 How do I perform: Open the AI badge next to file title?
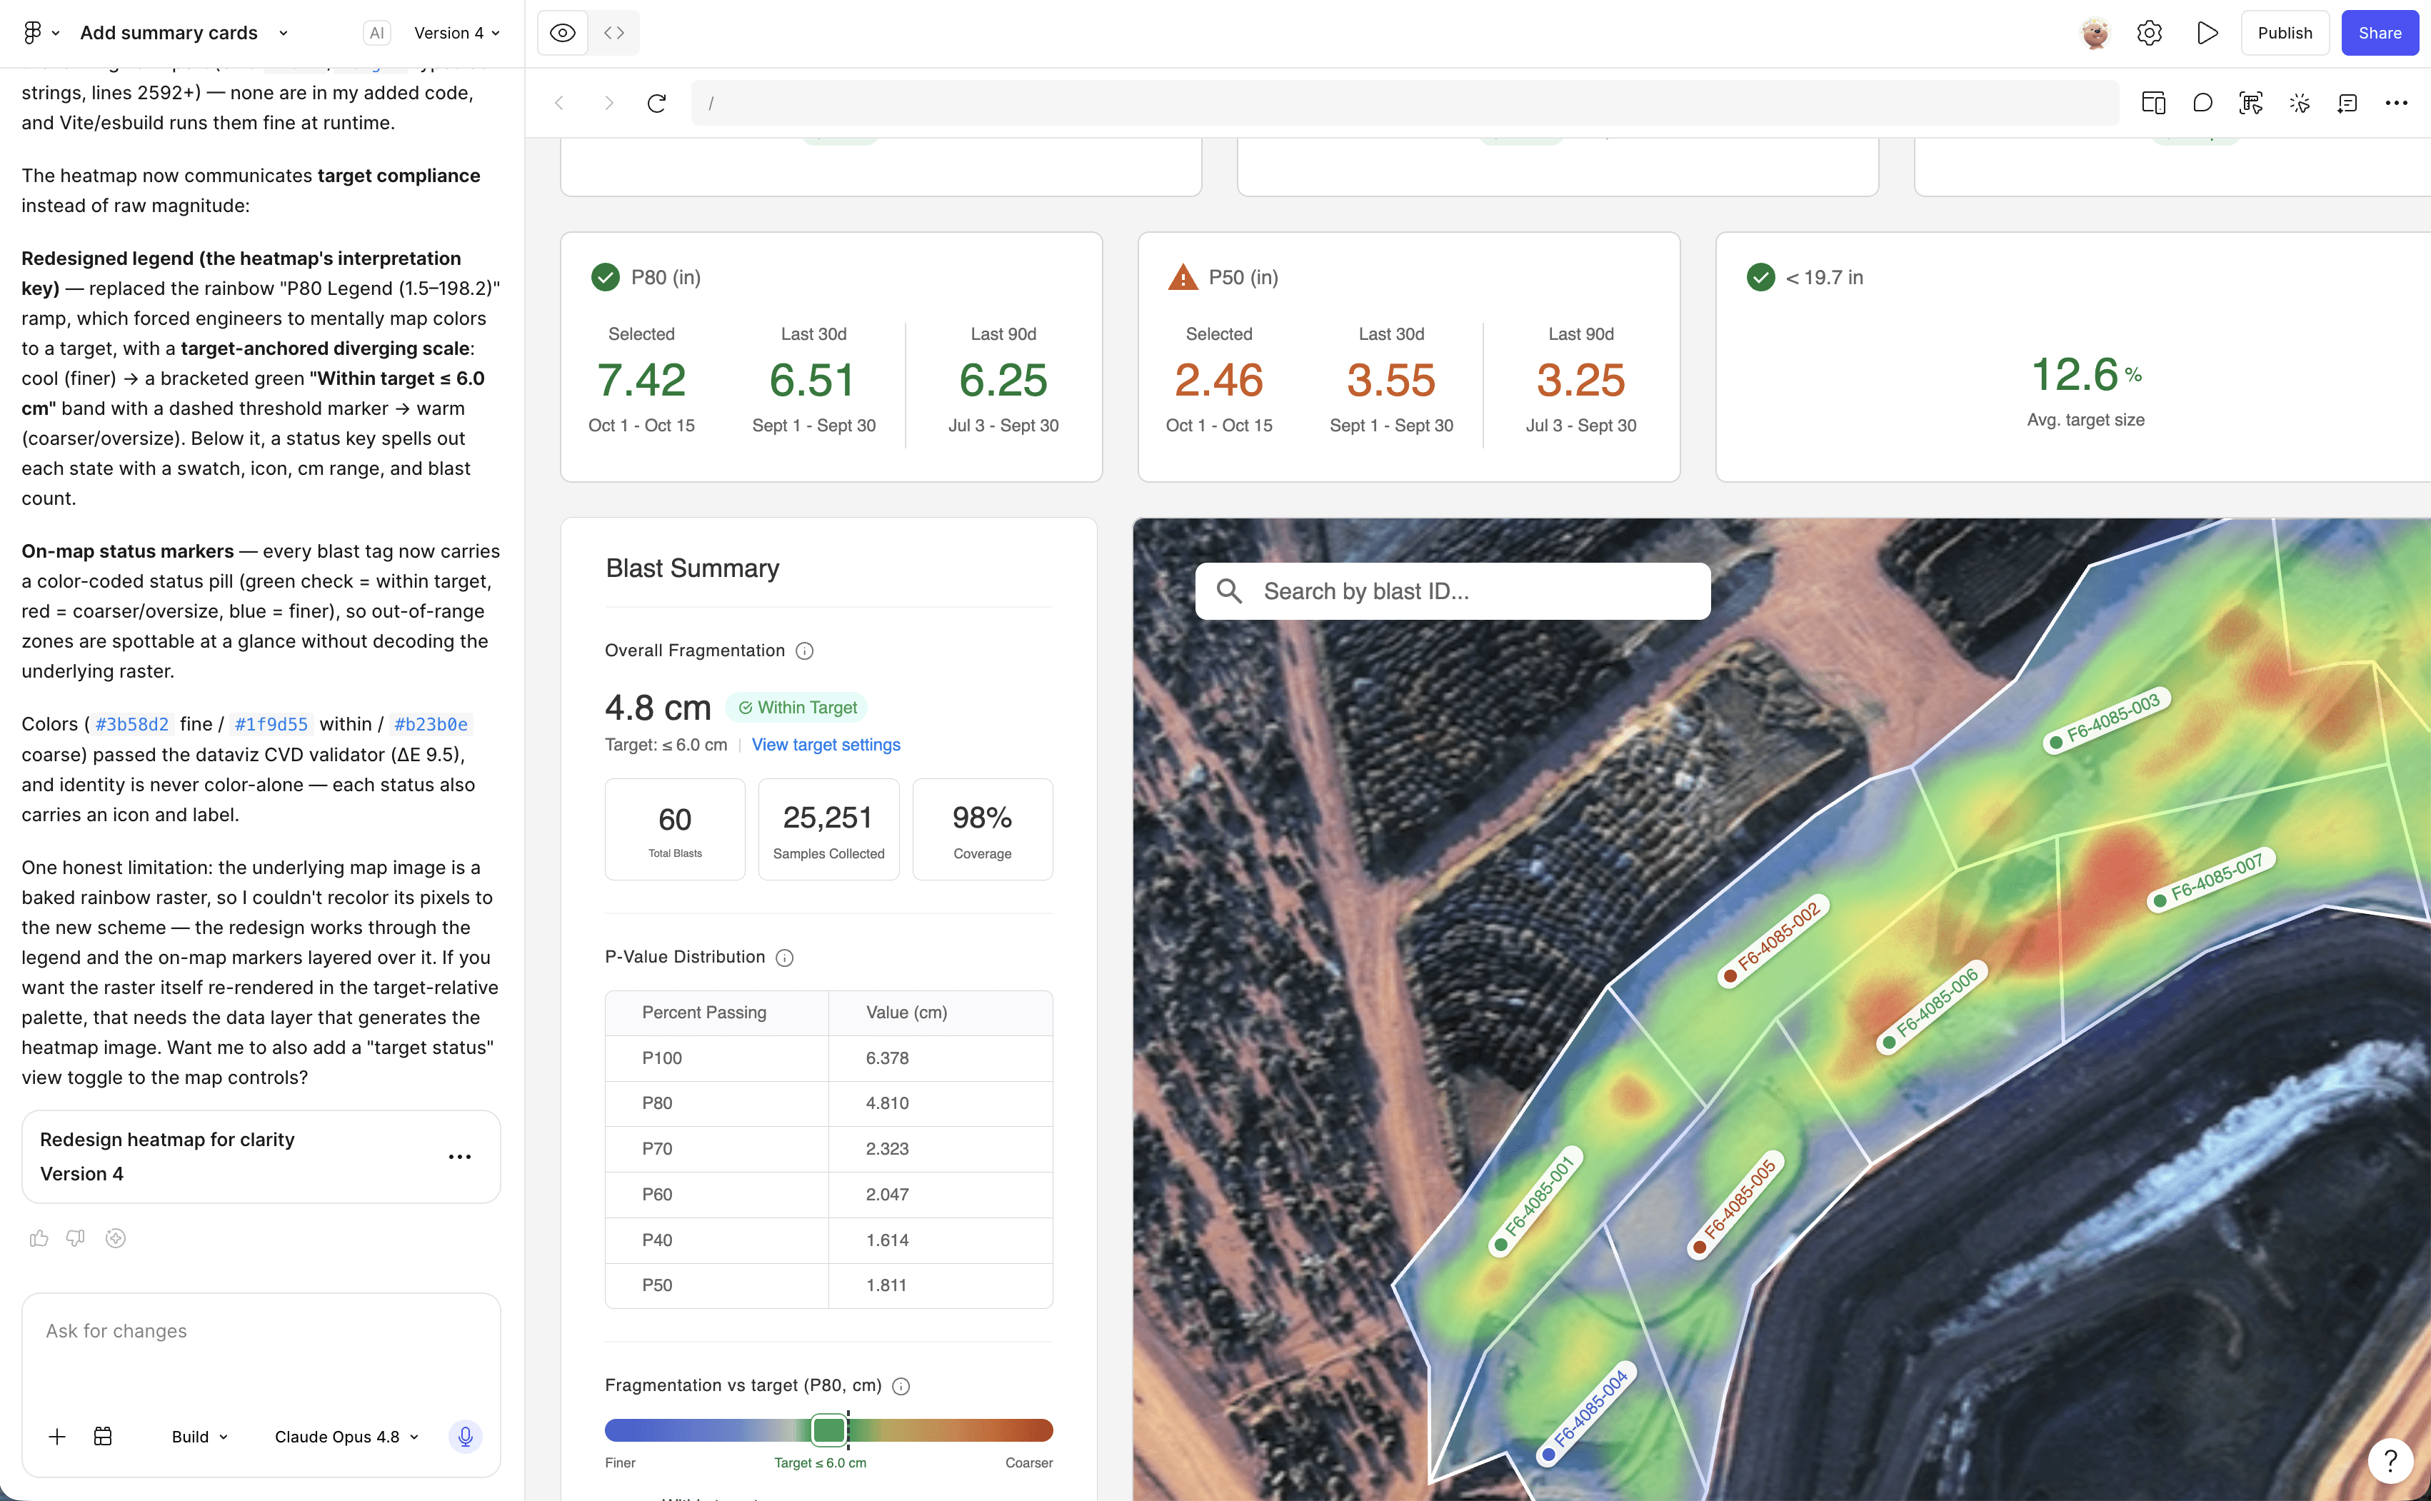click(376, 33)
